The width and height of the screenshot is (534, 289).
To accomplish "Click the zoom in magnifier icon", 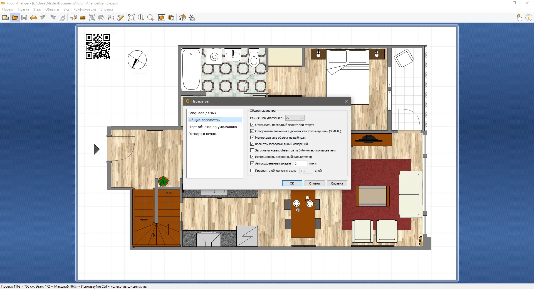I will [141, 18].
